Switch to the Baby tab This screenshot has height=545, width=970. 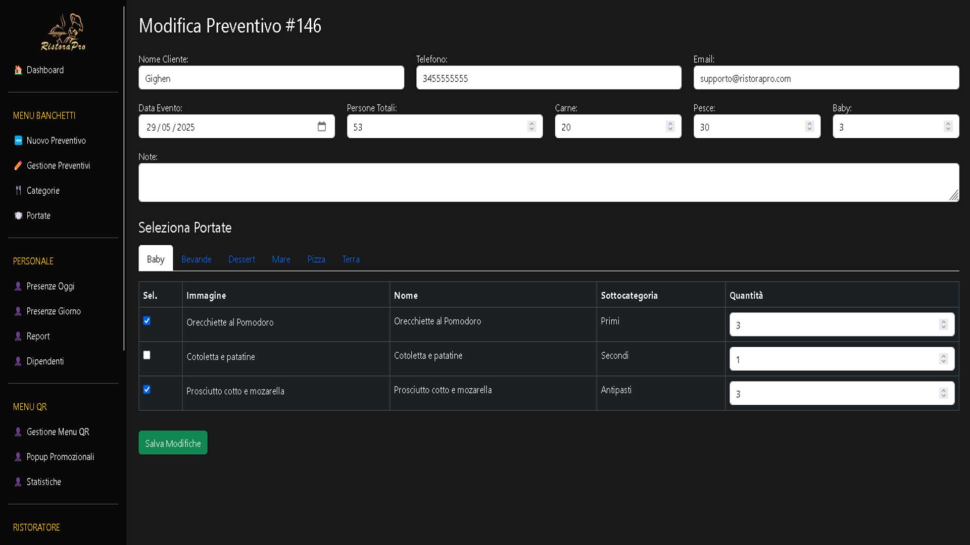(x=156, y=258)
